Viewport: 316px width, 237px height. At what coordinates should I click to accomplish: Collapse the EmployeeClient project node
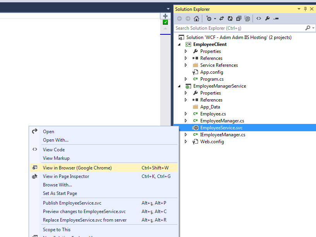click(x=179, y=44)
